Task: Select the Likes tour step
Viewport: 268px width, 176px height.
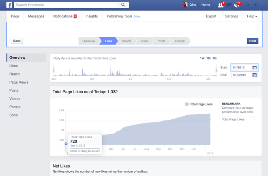Action: coord(109,41)
